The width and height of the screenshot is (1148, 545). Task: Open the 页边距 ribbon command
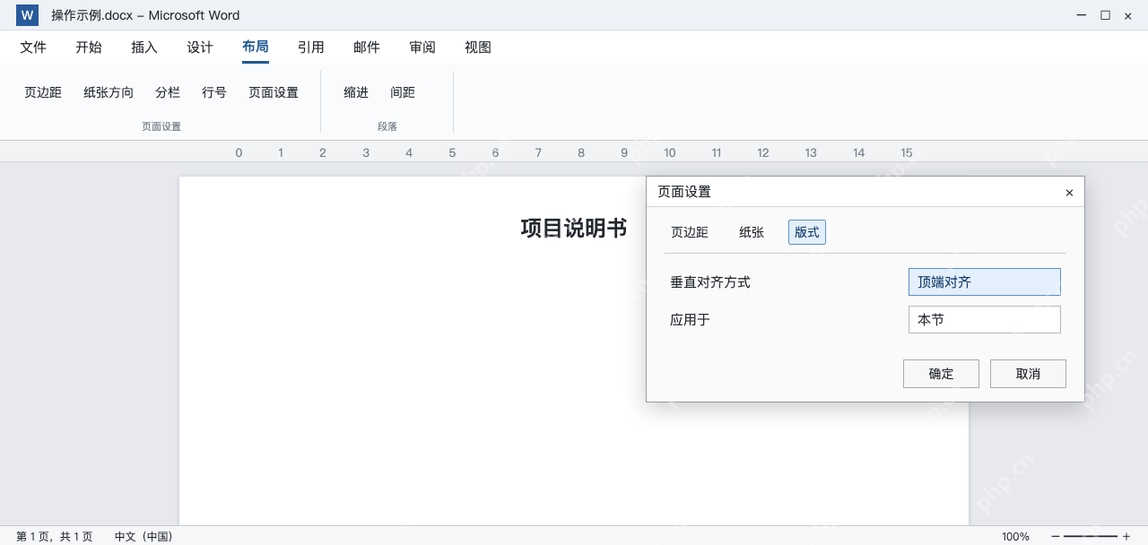point(43,92)
